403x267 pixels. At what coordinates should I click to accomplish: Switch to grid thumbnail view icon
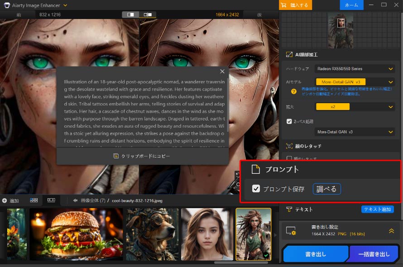(34, 200)
